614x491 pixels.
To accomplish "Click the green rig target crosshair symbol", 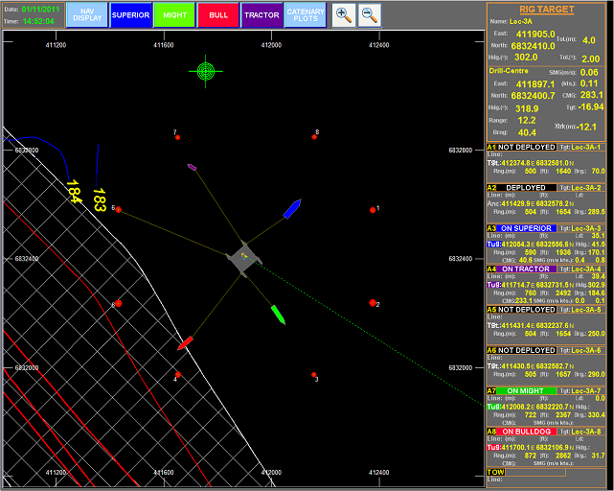I will click(x=206, y=71).
